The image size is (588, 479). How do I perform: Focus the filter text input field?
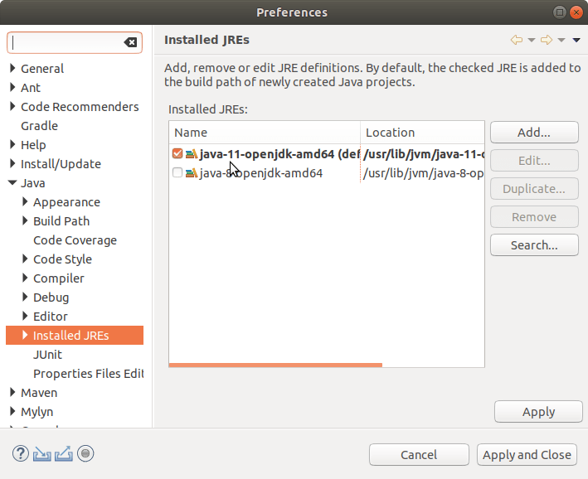(66, 42)
